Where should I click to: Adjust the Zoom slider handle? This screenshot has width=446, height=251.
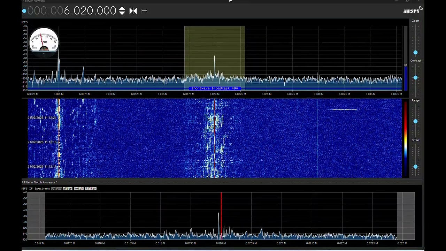[415, 52]
